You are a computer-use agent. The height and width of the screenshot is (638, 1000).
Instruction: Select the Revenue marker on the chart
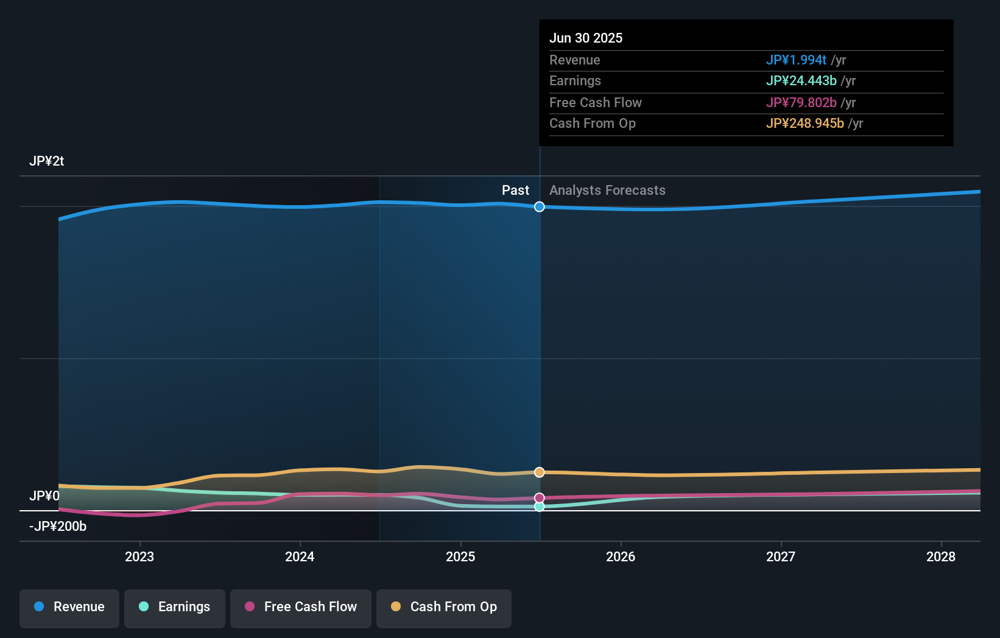(x=539, y=207)
